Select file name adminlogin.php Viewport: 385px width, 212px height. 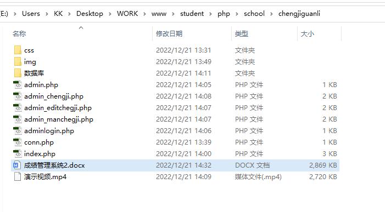(x=49, y=131)
